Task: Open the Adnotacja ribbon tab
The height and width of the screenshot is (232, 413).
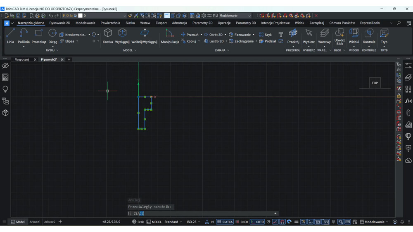Action: (x=179, y=23)
